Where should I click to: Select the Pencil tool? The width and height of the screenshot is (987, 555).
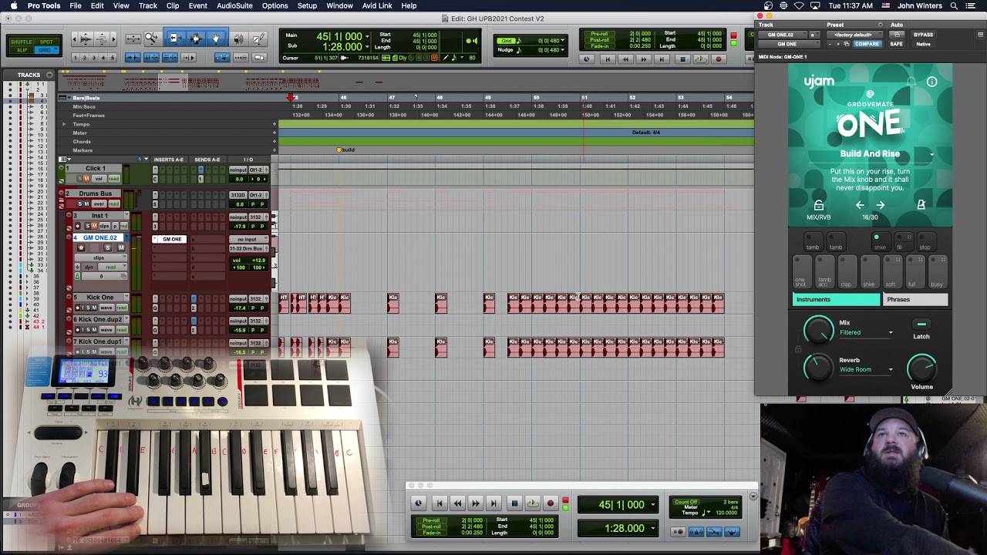(259, 38)
